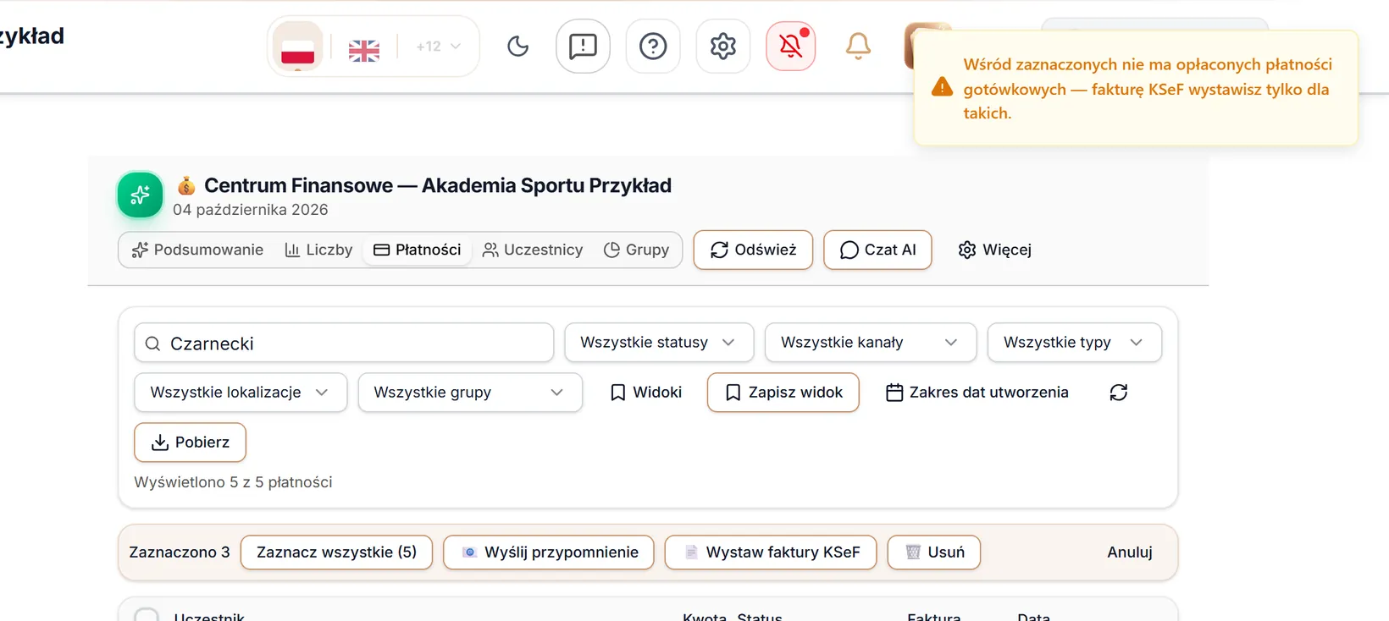Switch to the Liczby tab
Screen dimensions: 1389x621
[318, 250]
